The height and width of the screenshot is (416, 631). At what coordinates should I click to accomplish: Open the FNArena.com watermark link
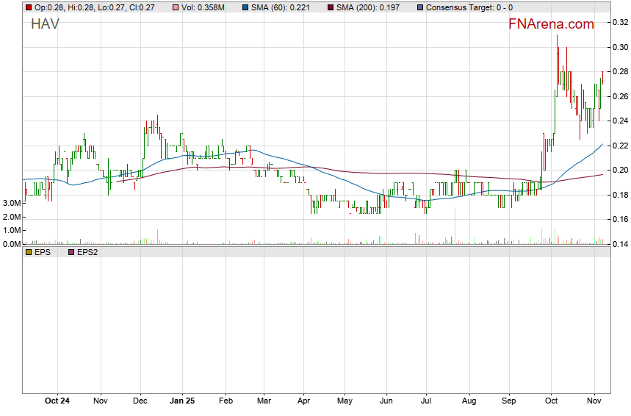pyautogui.click(x=551, y=24)
